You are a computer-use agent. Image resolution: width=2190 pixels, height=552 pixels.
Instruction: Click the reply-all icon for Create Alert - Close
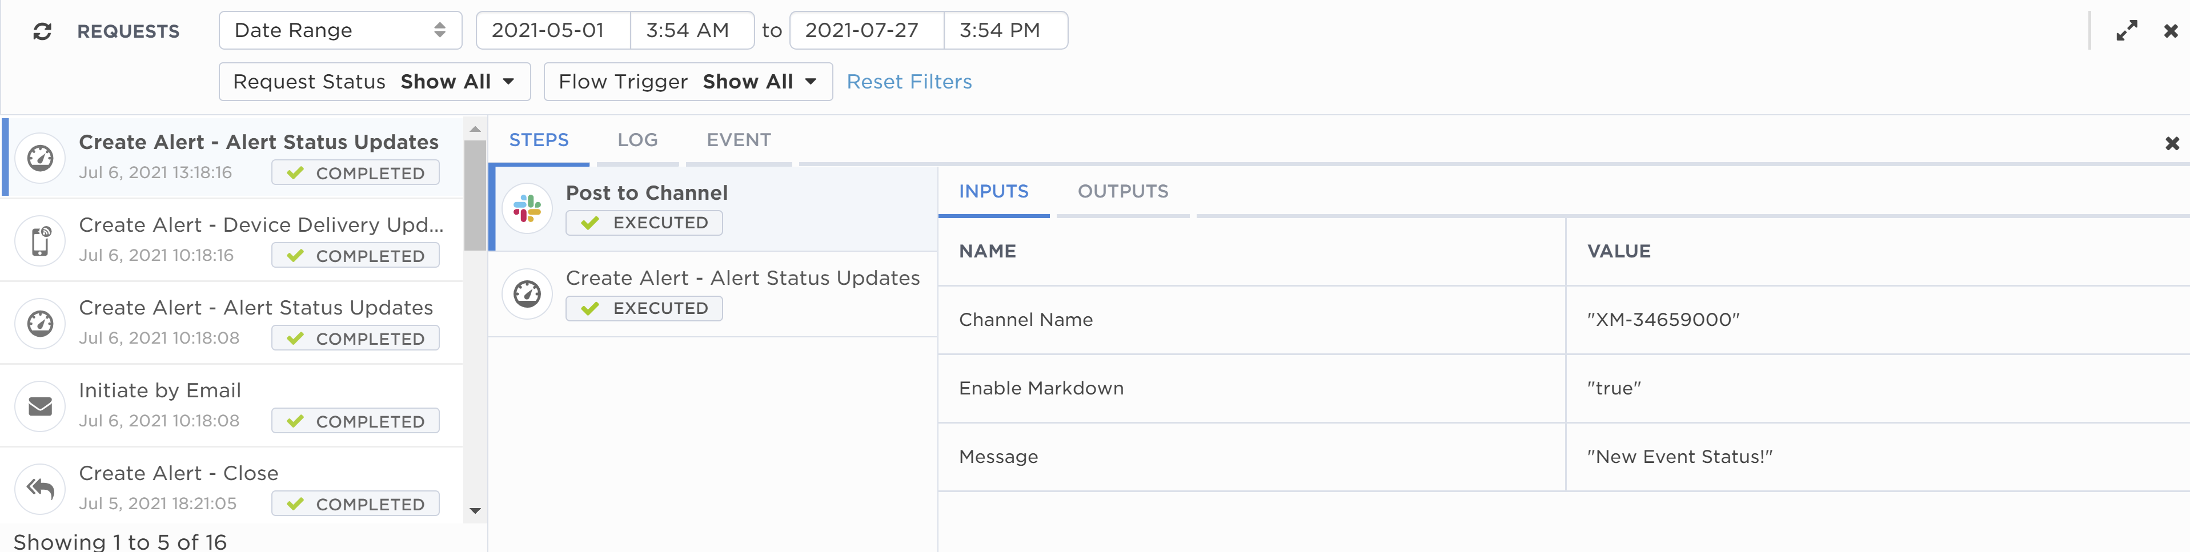[x=40, y=488]
